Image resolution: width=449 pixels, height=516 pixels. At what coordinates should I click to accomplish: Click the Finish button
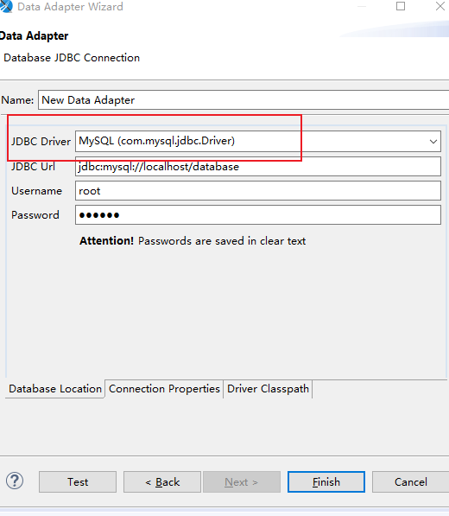click(326, 481)
